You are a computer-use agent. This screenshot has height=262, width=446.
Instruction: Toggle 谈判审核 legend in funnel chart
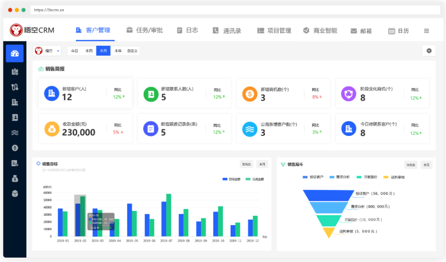click(x=394, y=177)
